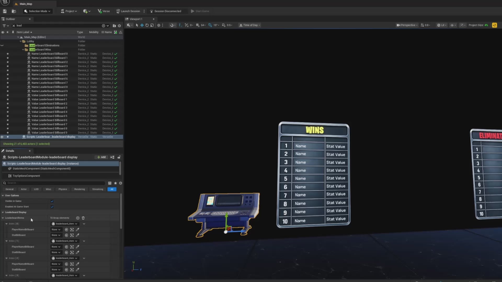Activate the translate (move) gizmo tool

(x=142, y=25)
